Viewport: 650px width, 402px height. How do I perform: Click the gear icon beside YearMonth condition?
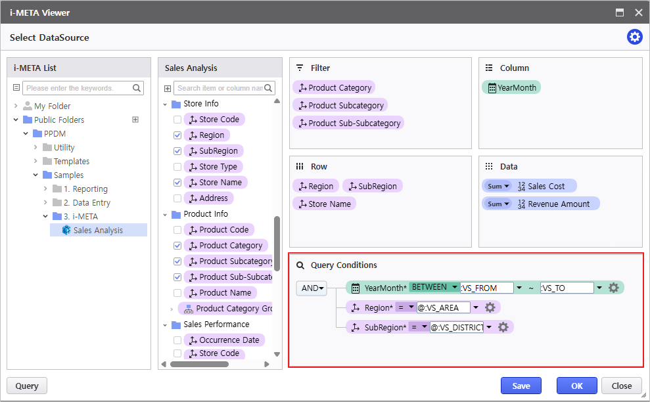[614, 288]
